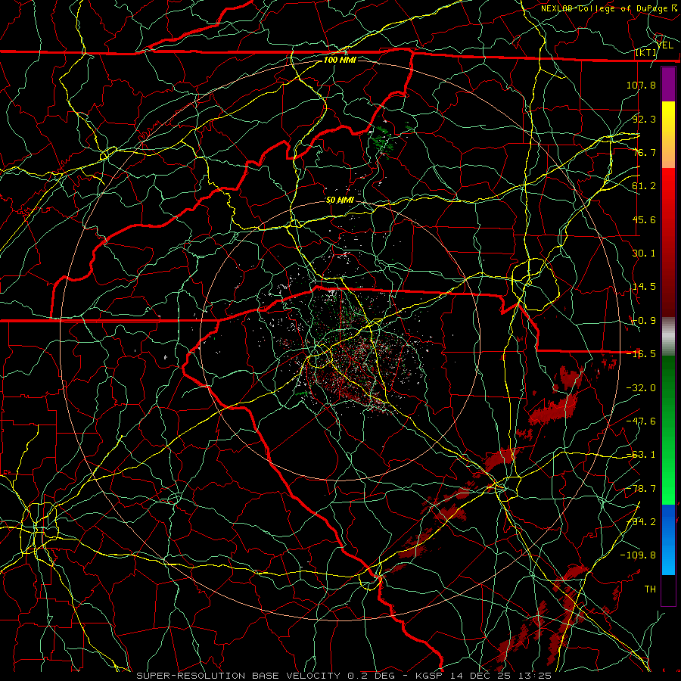The width and height of the screenshot is (681, 681).
Task: Click the -0.9 velocity scale value
Action: pyautogui.click(x=644, y=321)
